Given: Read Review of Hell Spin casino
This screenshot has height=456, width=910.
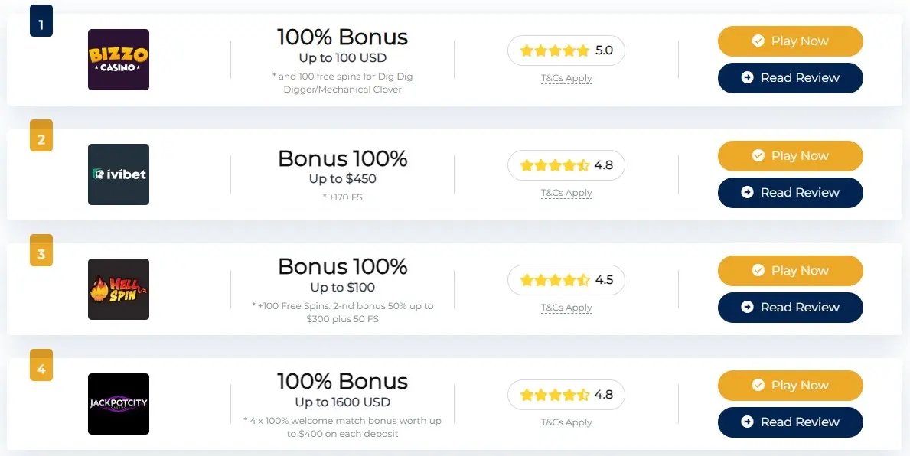Looking at the screenshot, I should point(790,308).
